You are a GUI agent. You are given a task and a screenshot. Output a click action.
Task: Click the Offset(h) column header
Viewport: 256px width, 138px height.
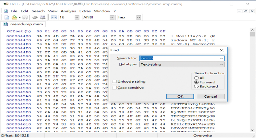(19, 31)
